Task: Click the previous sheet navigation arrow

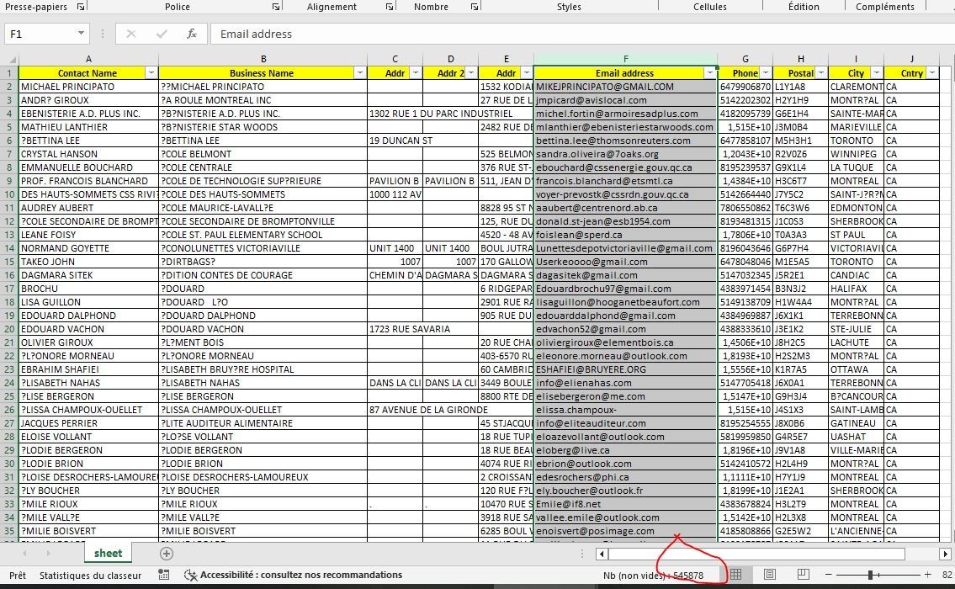Action: click(x=25, y=553)
